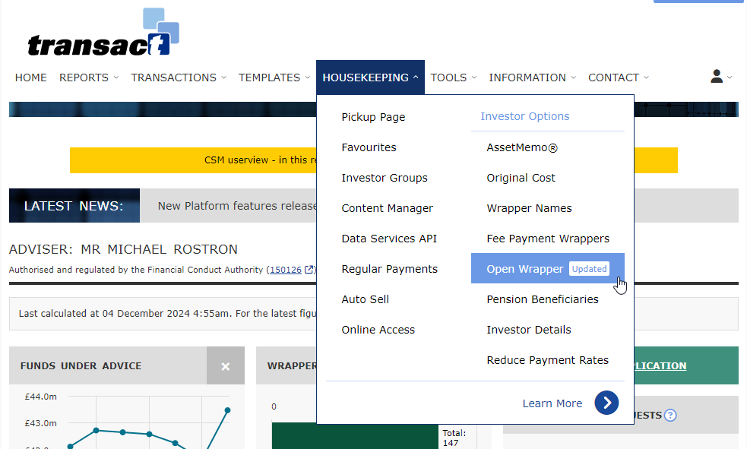
Task: Expand the Reports dropdown menu
Action: [x=88, y=77]
